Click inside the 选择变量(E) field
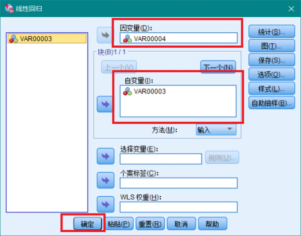Viewport: 301px width, 236px height. (161, 159)
